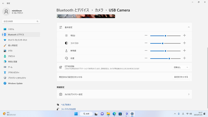Open the 回転なし rotation dropdown
208x117 pixels.
181,67
